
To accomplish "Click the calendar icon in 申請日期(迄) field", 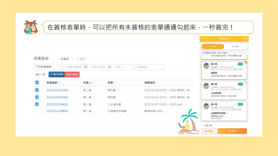I will [x=109, y=67].
